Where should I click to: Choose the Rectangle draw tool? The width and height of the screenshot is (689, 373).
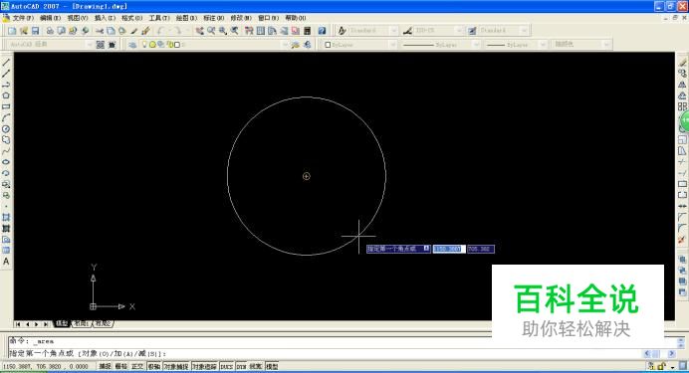click(x=6, y=106)
